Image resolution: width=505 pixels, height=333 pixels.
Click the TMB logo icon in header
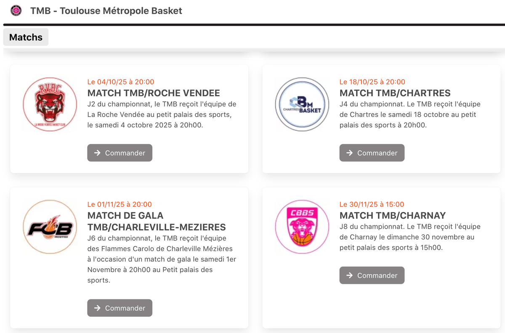pyautogui.click(x=16, y=11)
